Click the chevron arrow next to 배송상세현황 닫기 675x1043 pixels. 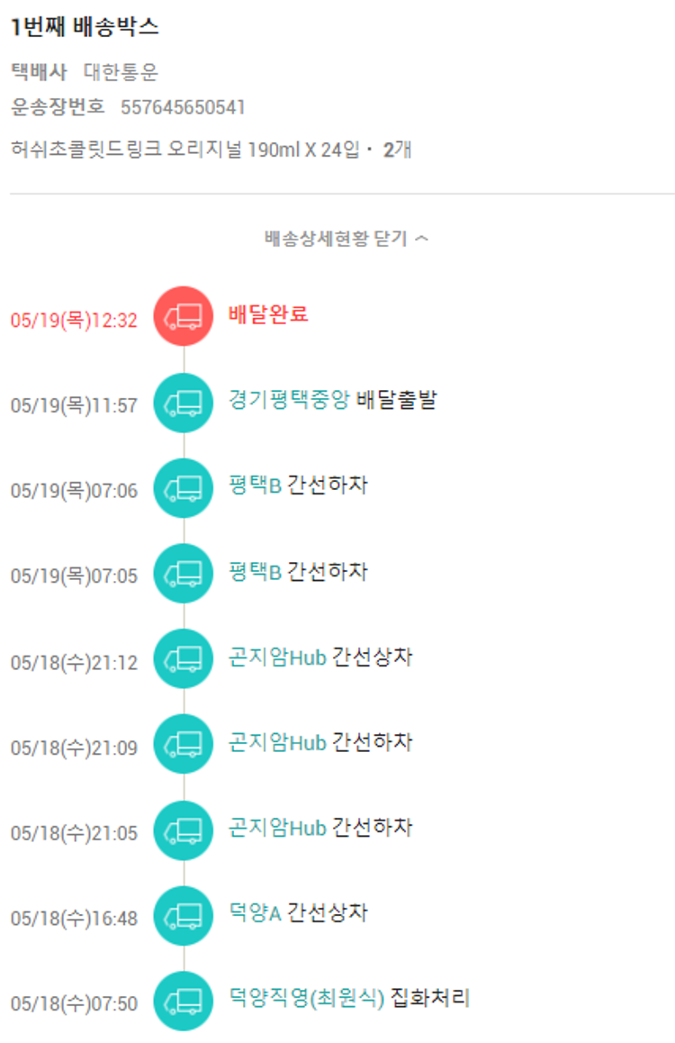(421, 239)
